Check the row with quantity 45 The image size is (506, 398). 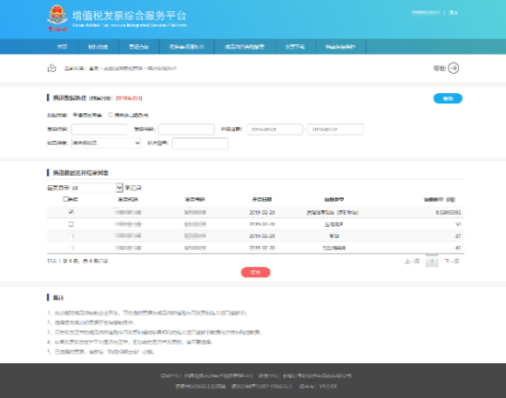(x=71, y=248)
